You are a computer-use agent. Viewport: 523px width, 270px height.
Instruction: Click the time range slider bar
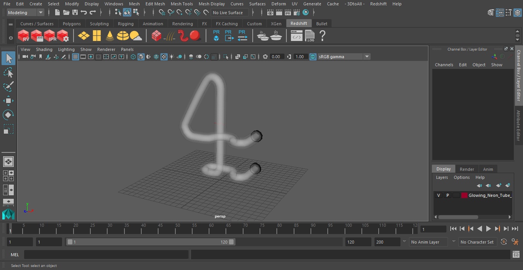click(150, 242)
